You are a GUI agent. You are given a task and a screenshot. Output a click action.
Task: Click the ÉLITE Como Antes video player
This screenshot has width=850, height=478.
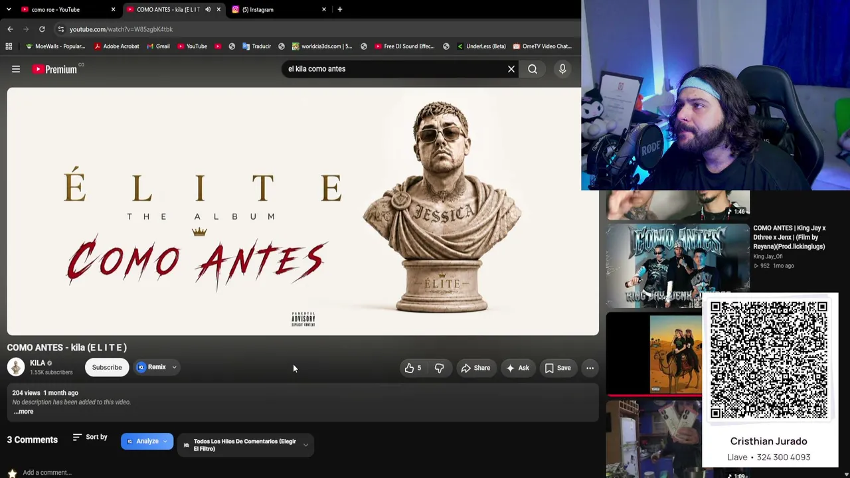click(x=303, y=211)
